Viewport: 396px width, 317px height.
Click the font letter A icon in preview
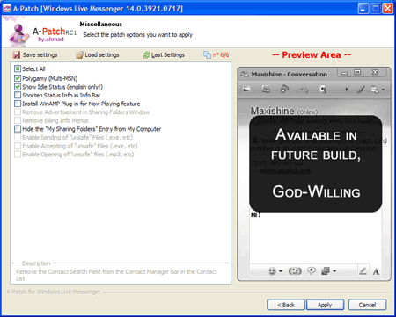[376, 271]
